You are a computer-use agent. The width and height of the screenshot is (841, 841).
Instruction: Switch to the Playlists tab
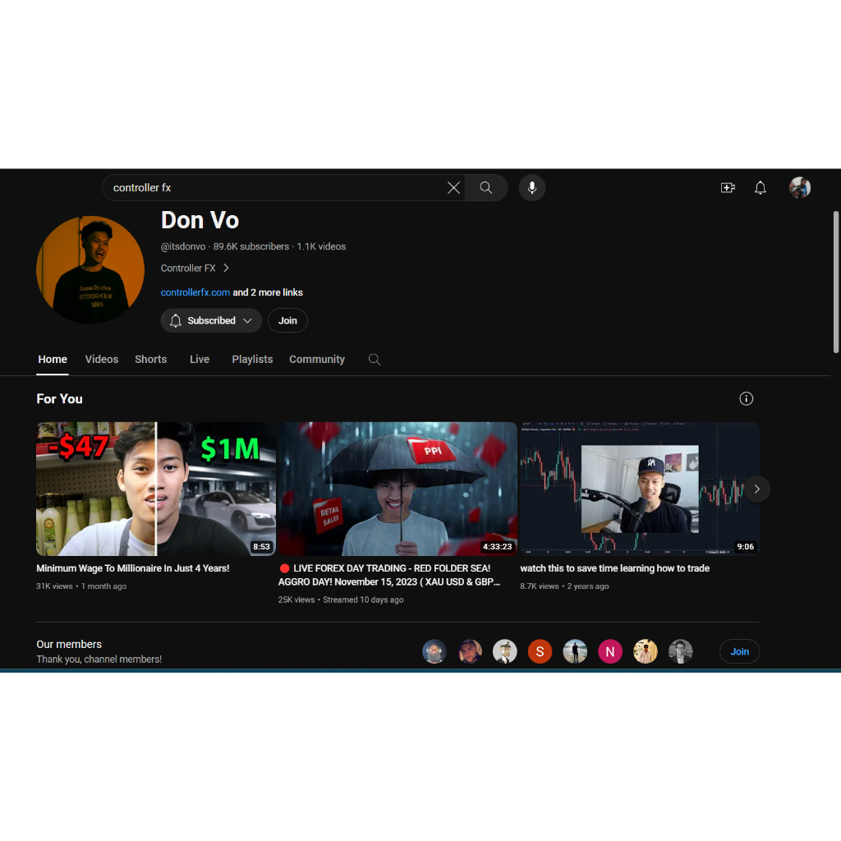(x=252, y=360)
